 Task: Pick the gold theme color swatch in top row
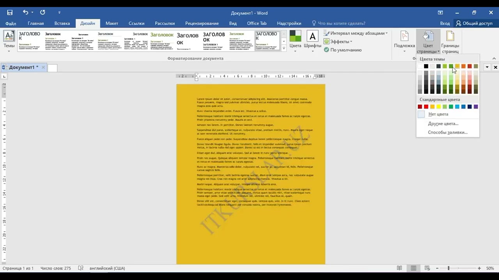point(457,66)
